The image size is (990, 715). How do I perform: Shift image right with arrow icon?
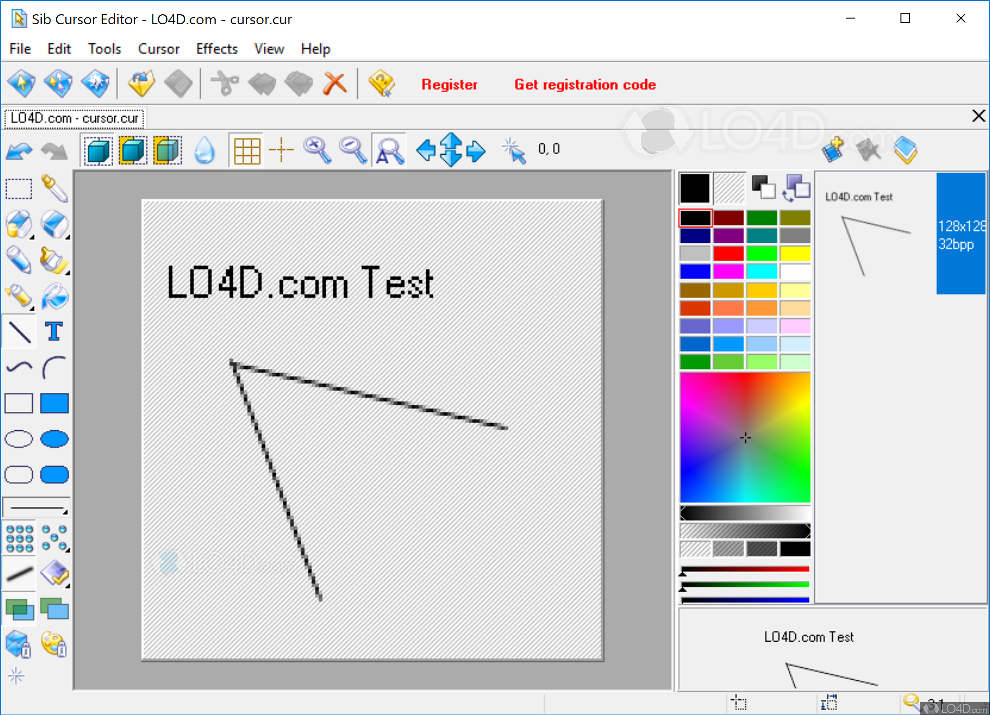pos(476,150)
